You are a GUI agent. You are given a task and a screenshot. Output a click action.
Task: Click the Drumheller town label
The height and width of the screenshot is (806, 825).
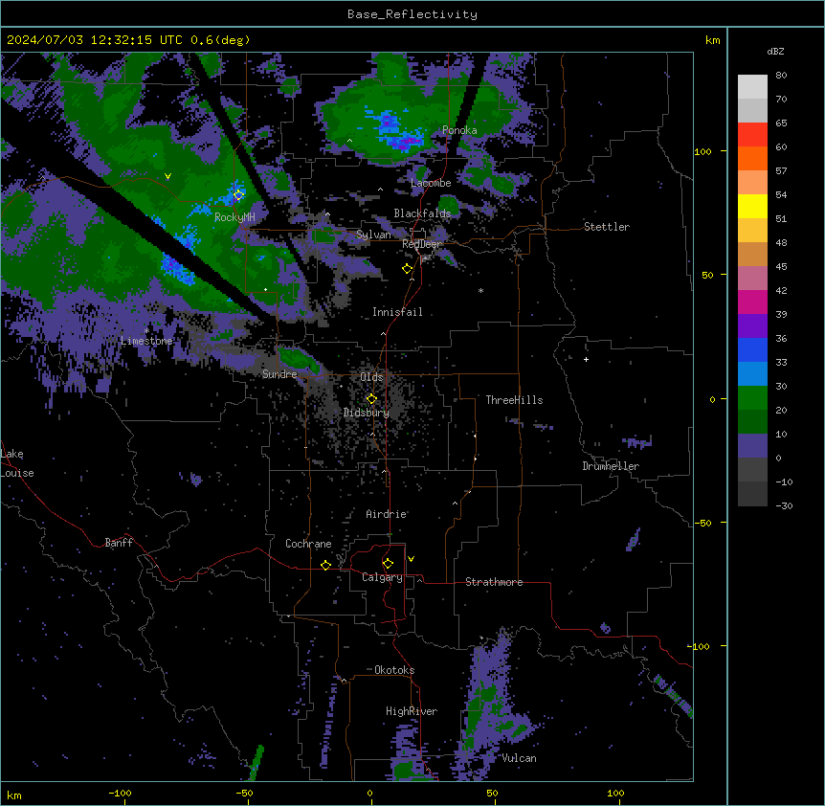coord(611,466)
